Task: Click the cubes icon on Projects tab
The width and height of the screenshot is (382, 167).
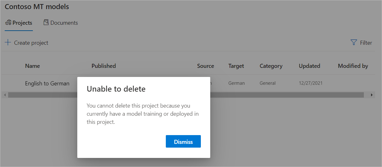Action: point(8,23)
